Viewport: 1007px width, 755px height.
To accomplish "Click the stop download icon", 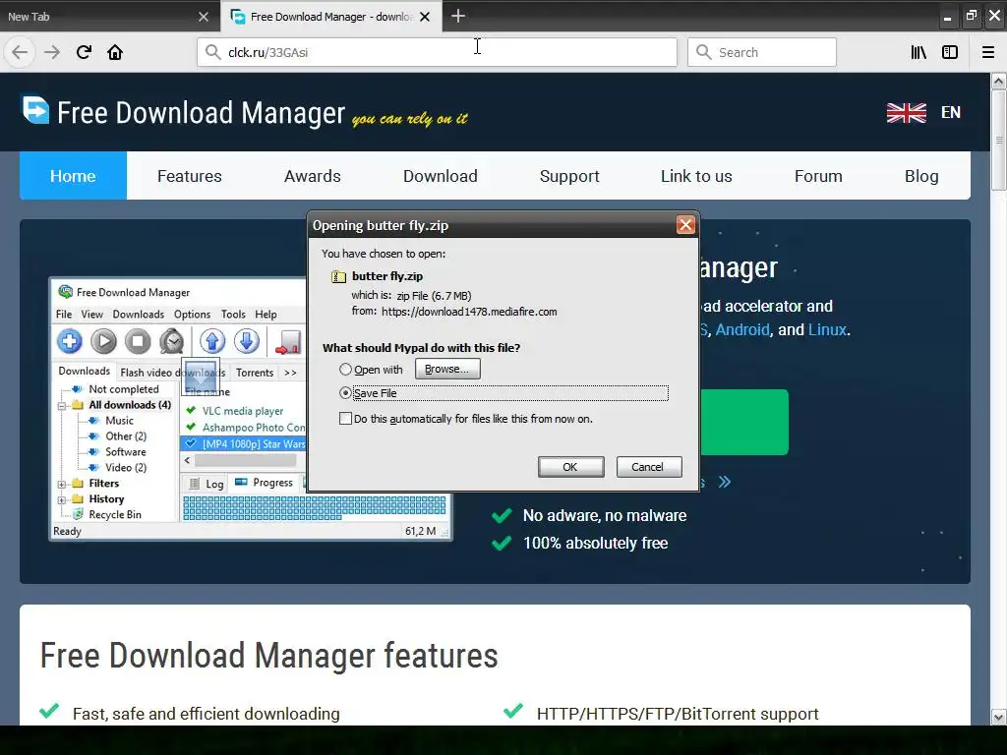I will click(x=138, y=341).
